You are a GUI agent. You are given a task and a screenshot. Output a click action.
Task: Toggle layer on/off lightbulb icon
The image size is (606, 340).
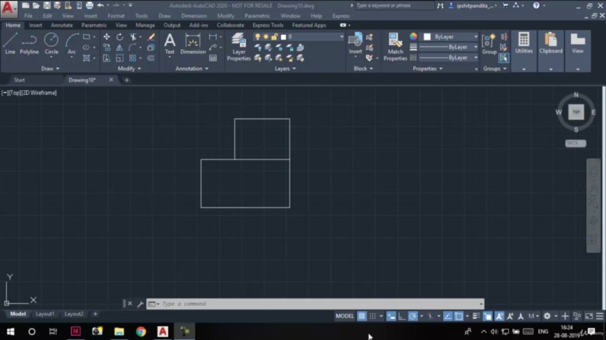click(x=258, y=37)
